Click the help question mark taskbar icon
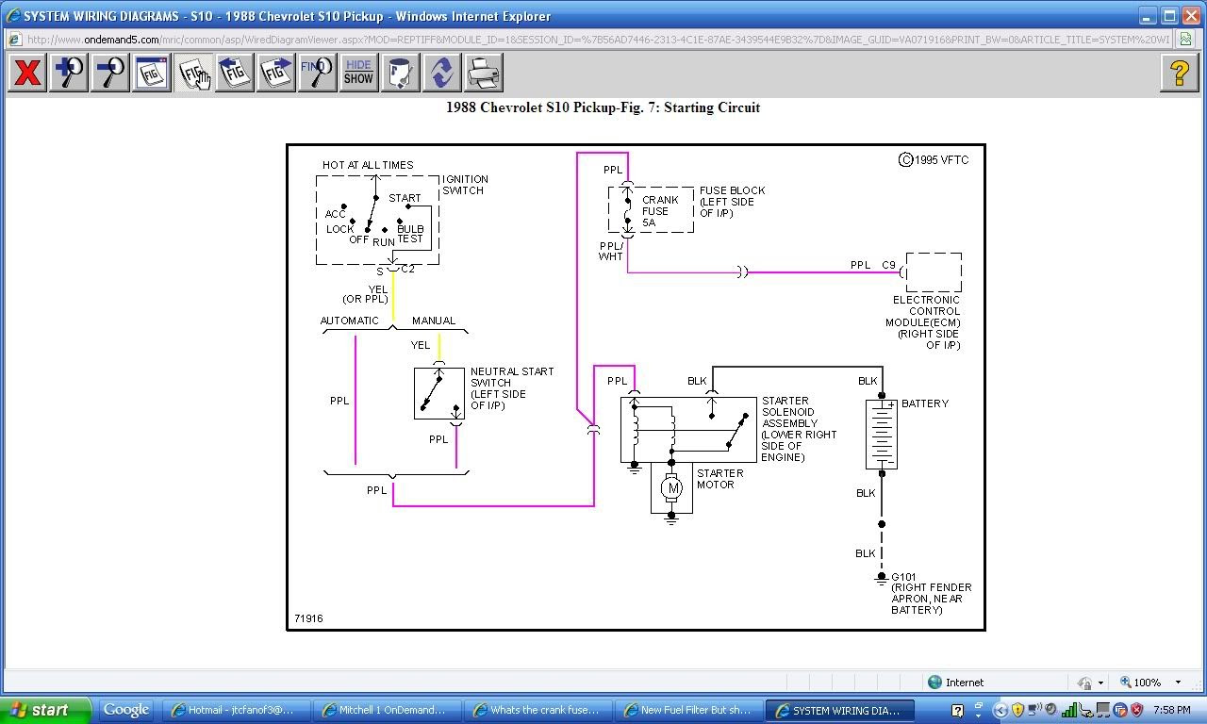The image size is (1207, 724). point(957,711)
